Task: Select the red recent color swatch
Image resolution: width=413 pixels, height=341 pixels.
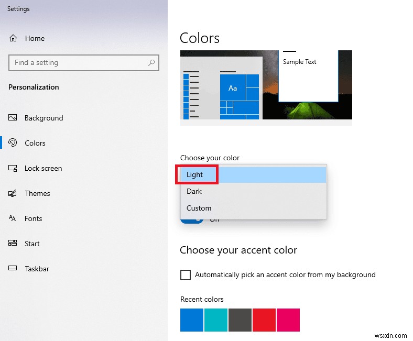Action: [x=264, y=320]
